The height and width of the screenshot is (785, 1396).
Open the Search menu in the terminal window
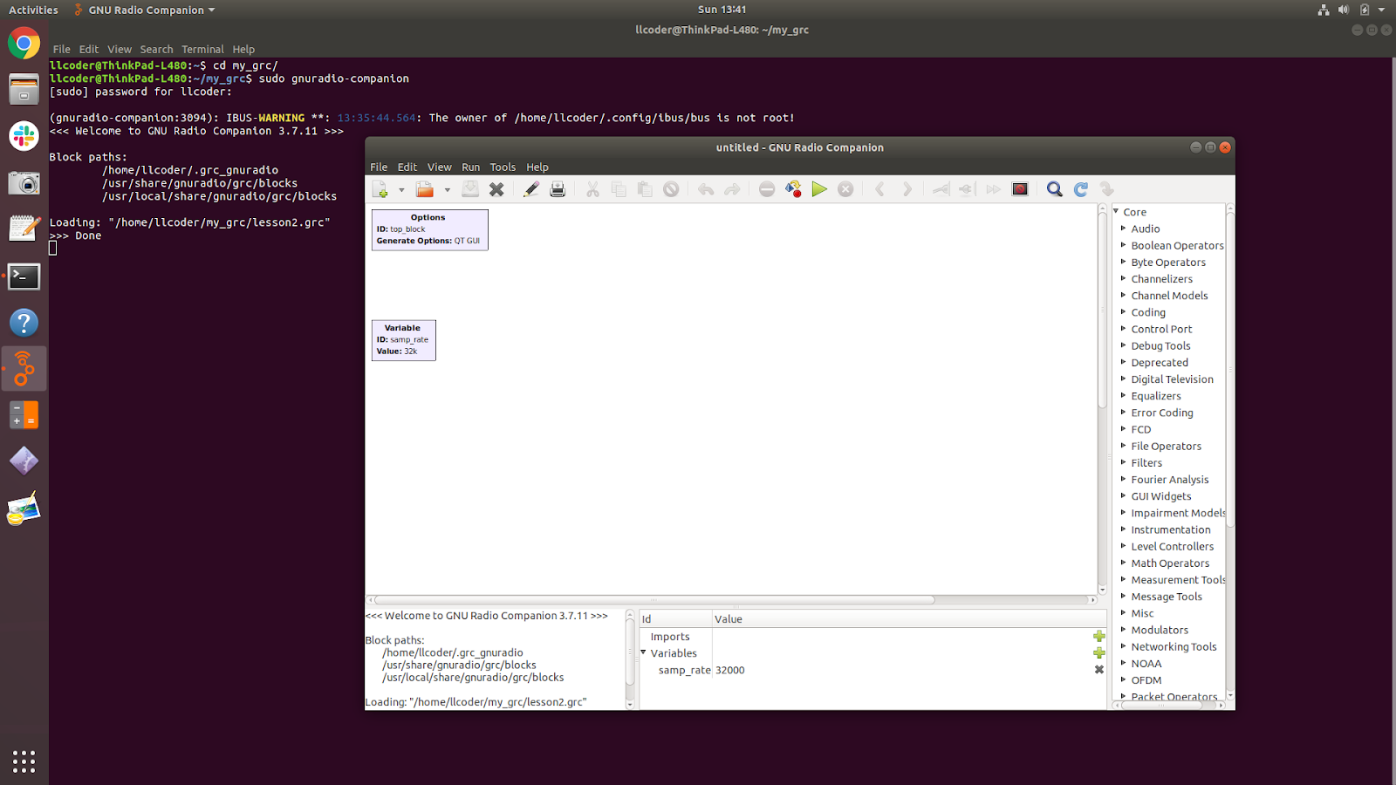click(x=157, y=50)
